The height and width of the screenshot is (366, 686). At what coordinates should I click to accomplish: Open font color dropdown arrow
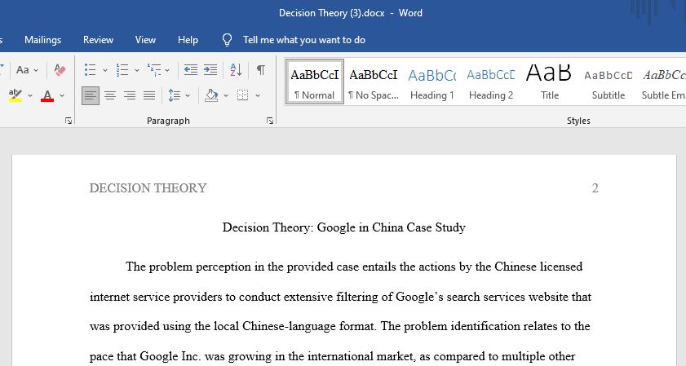(62, 95)
